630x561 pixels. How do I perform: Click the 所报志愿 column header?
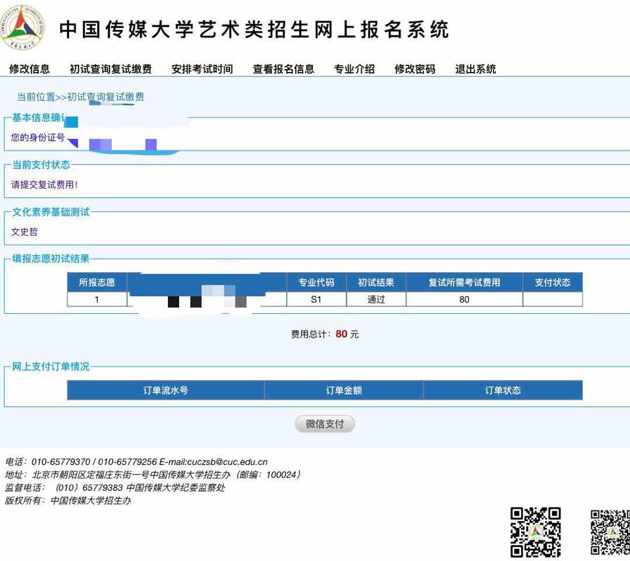click(x=97, y=282)
